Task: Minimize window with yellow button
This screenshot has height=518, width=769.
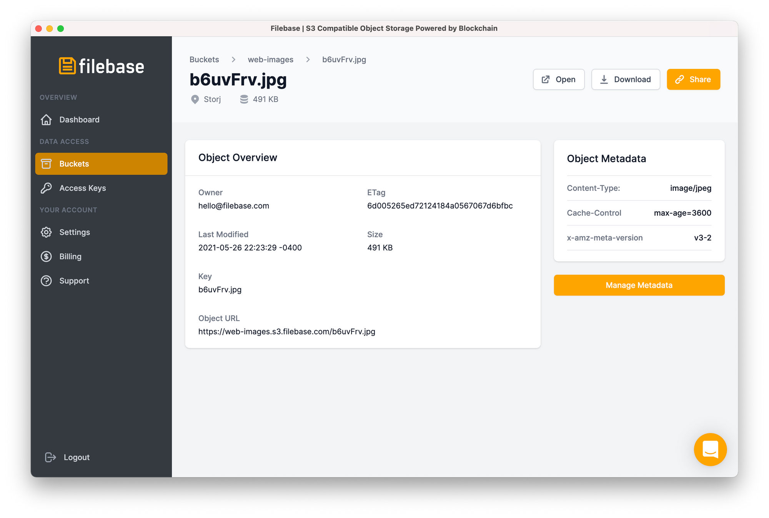Action: click(50, 28)
